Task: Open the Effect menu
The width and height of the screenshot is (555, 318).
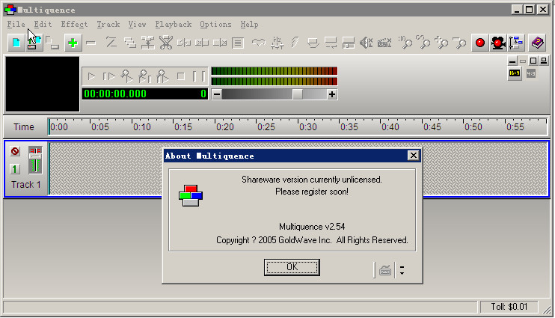Action: tap(74, 25)
